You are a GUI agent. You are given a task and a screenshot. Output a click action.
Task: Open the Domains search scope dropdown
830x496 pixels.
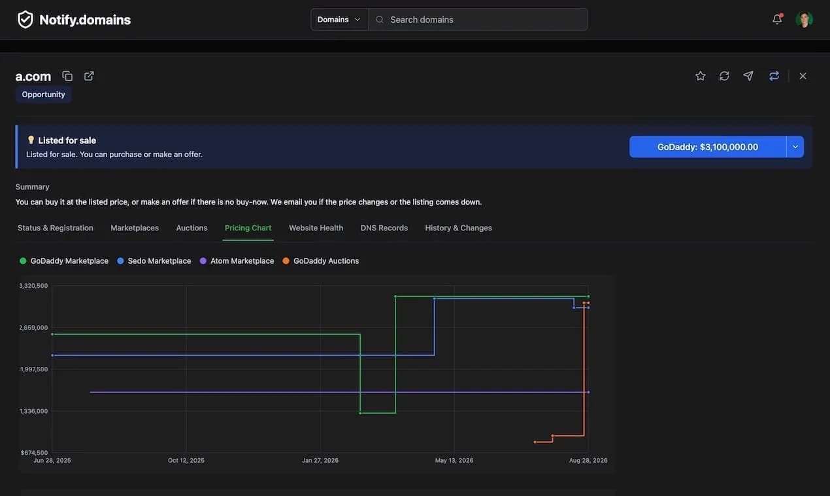(x=339, y=20)
